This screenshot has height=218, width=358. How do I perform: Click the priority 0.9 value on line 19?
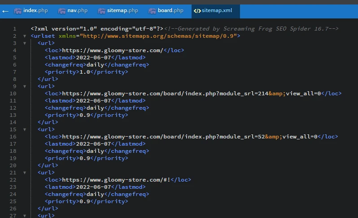click(x=85, y=158)
